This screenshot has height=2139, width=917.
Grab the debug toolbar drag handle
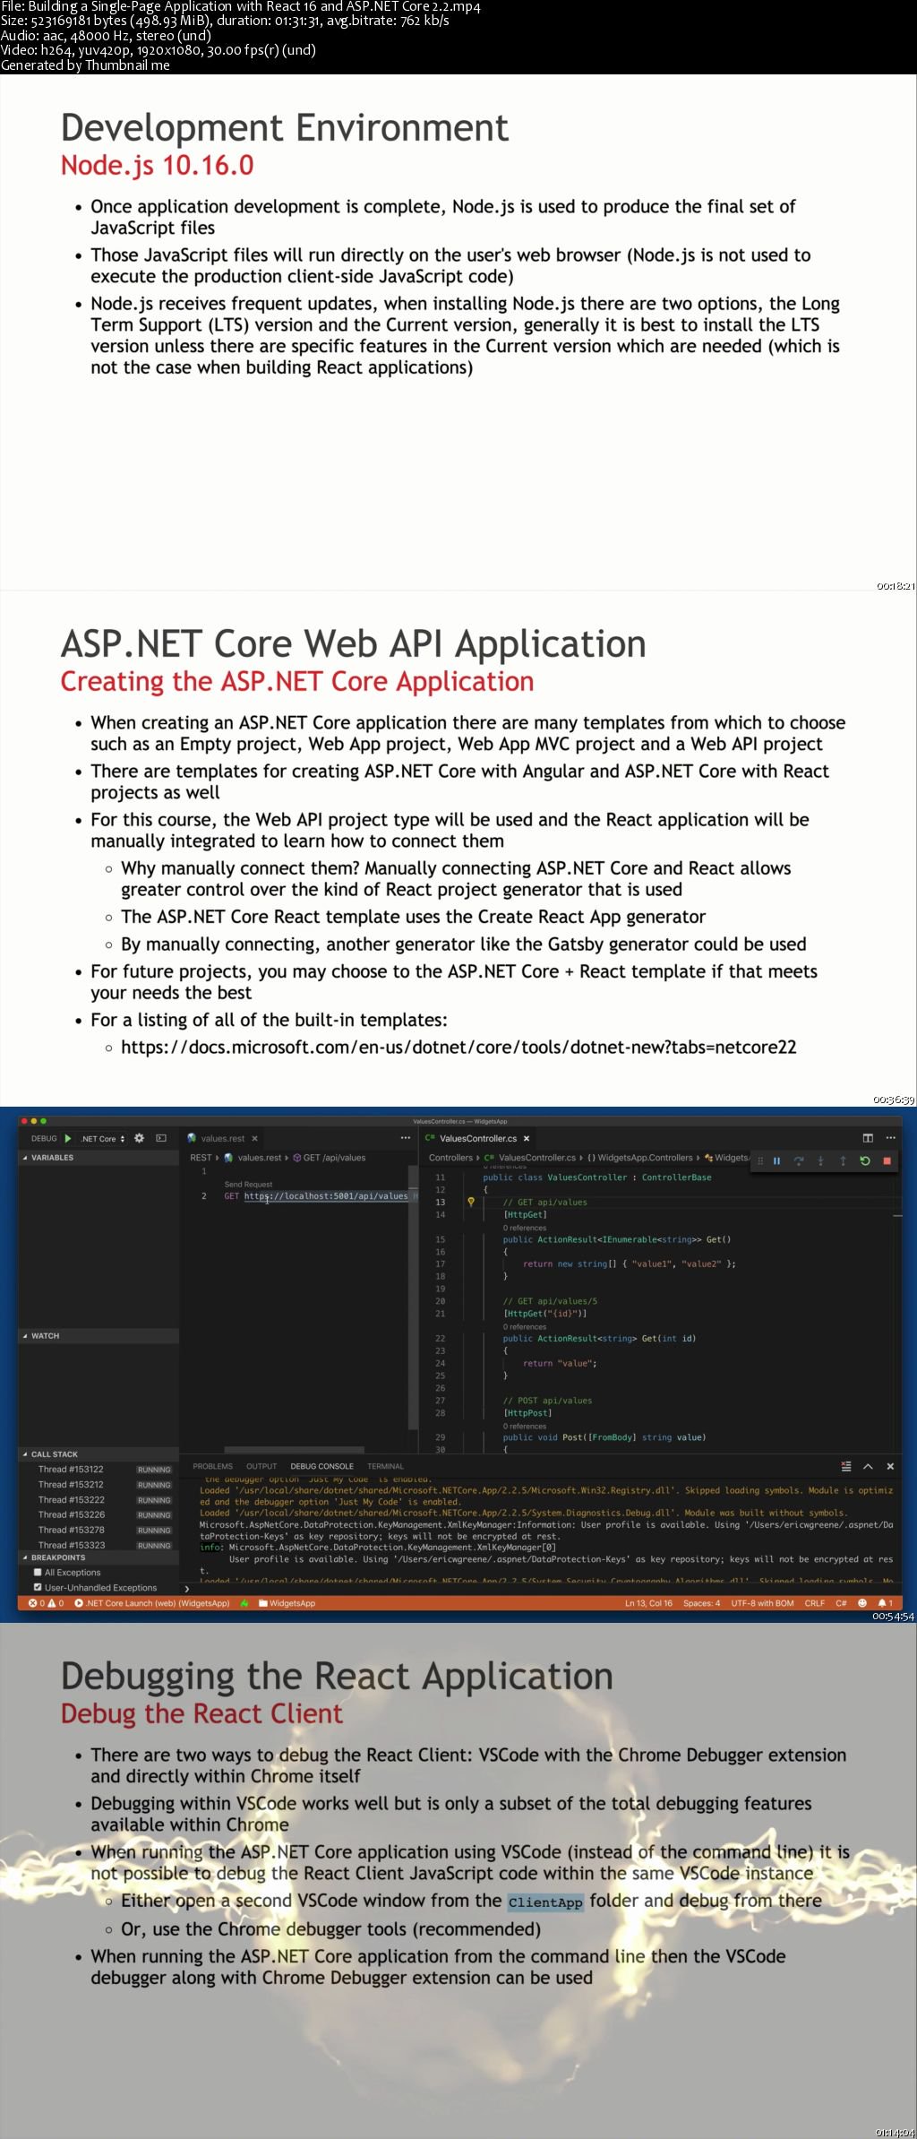[760, 1160]
